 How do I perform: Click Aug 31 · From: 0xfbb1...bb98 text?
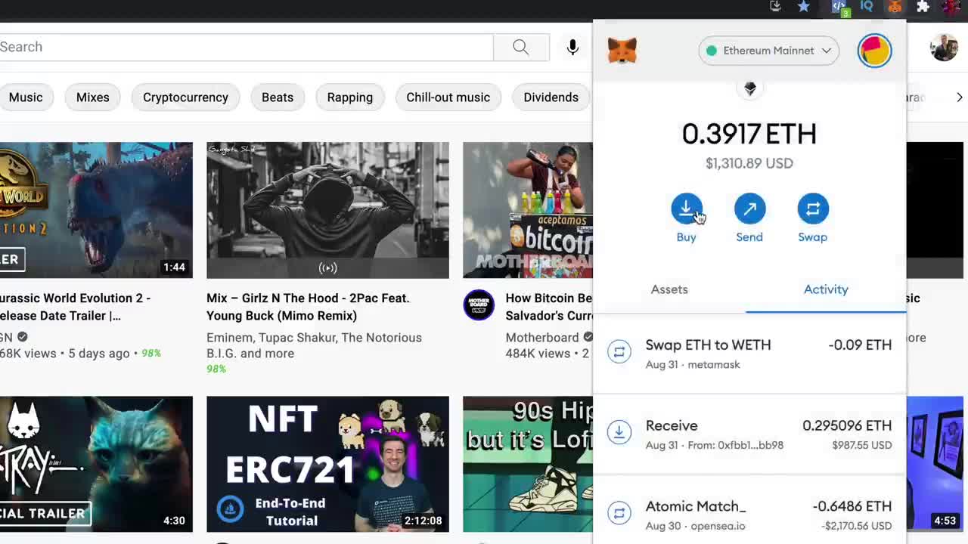(x=715, y=445)
